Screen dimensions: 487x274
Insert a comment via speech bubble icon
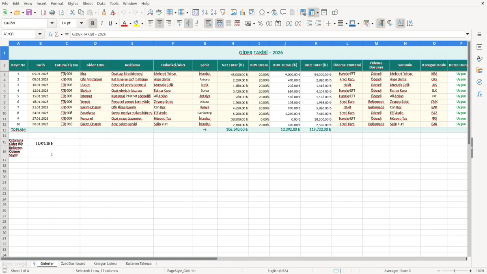tap(283, 13)
